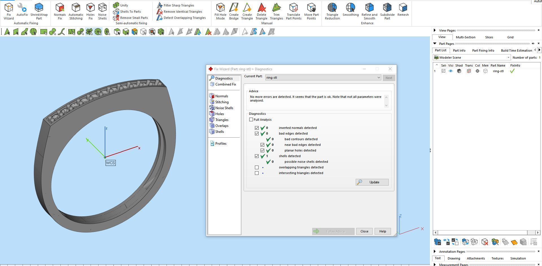The height and width of the screenshot is (266, 542).
Task: Open Overlaps page in wizard
Action: (219, 126)
